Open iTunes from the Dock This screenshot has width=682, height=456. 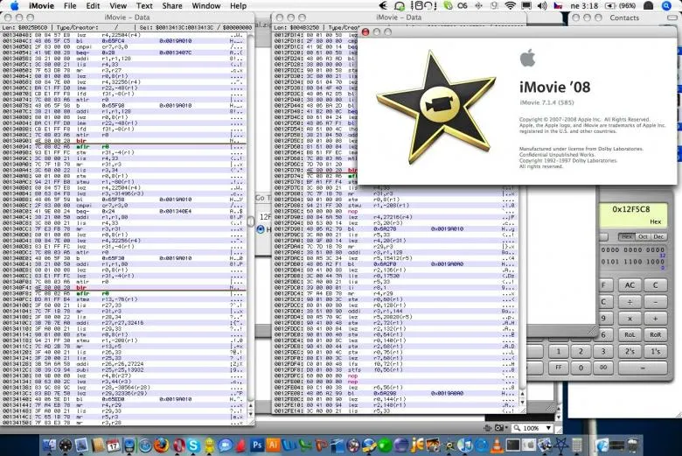coord(465,445)
